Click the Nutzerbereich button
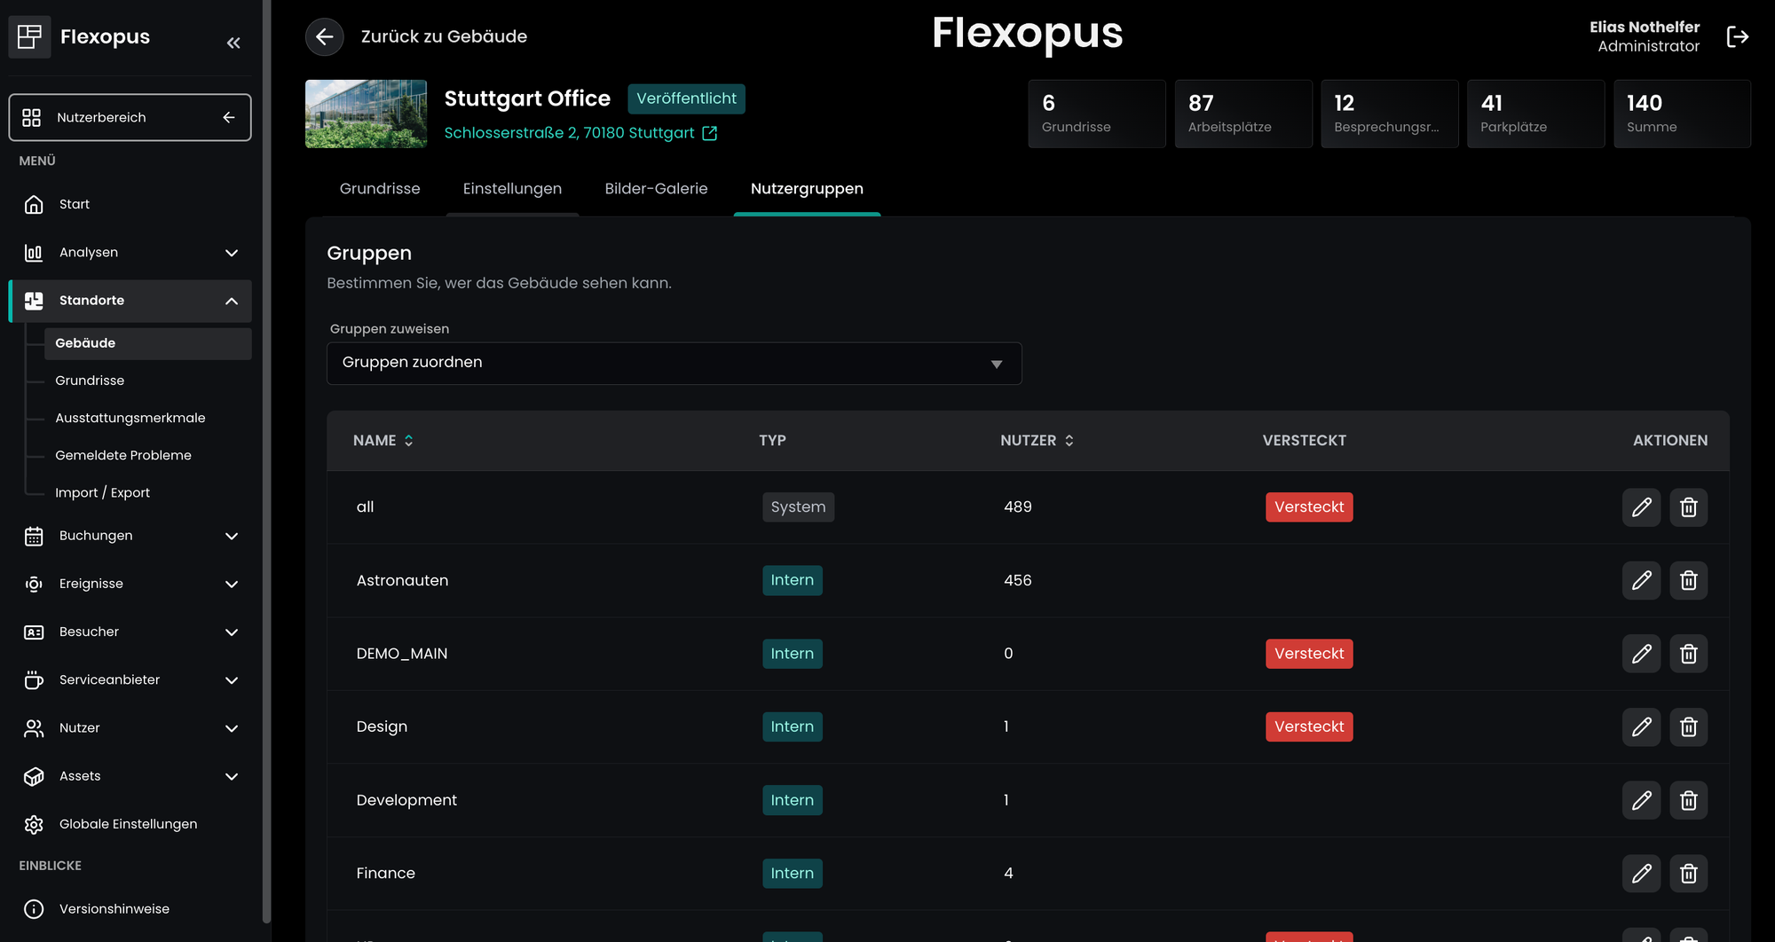Image resolution: width=1775 pixels, height=942 pixels. click(130, 117)
